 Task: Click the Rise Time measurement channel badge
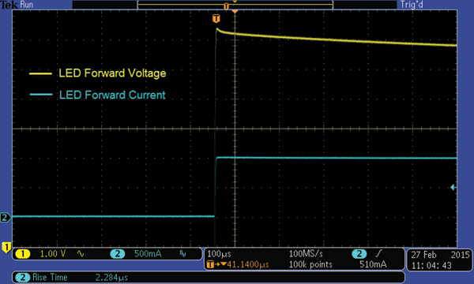click(22, 278)
